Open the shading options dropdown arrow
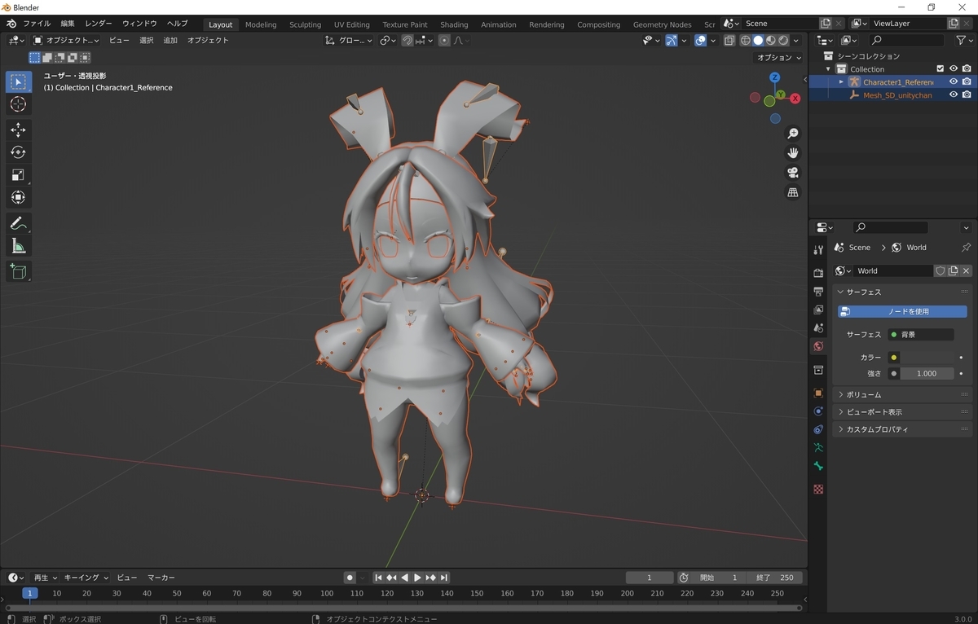Viewport: 978px width, 624px height. 797,40
